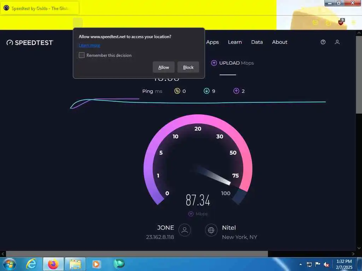Tick the Remember this decision checkbox
The height and width of the screenshot is (271, 362).
[82, 55]
